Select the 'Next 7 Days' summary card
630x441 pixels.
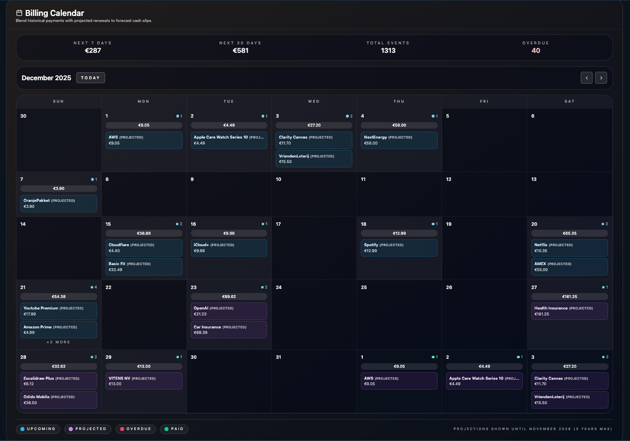click(x=93, y=47)
